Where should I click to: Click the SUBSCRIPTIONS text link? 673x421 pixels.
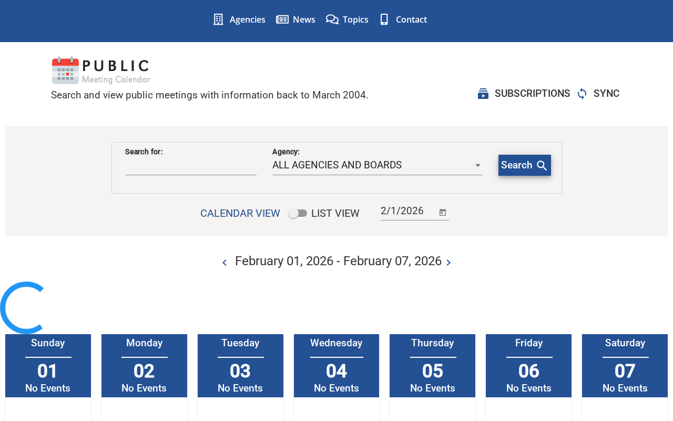pos(533,94)
